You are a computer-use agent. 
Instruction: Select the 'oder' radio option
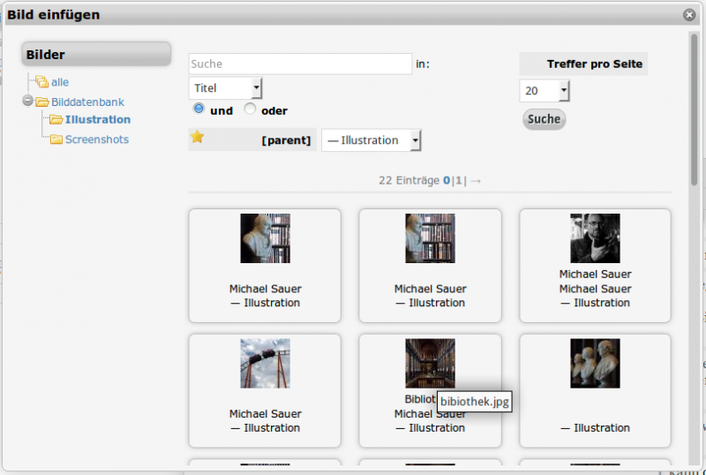[x=250, y=109]
